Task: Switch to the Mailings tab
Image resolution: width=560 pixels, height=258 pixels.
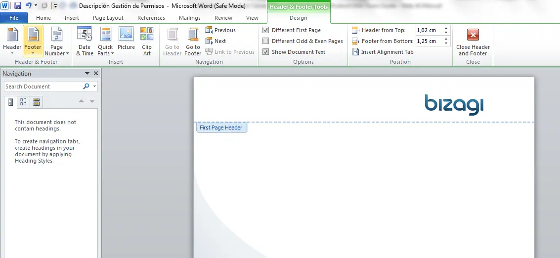Action: (x=190, y=17)
